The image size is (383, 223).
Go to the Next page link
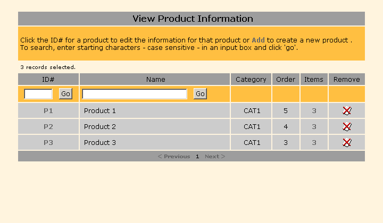[215, 157]
